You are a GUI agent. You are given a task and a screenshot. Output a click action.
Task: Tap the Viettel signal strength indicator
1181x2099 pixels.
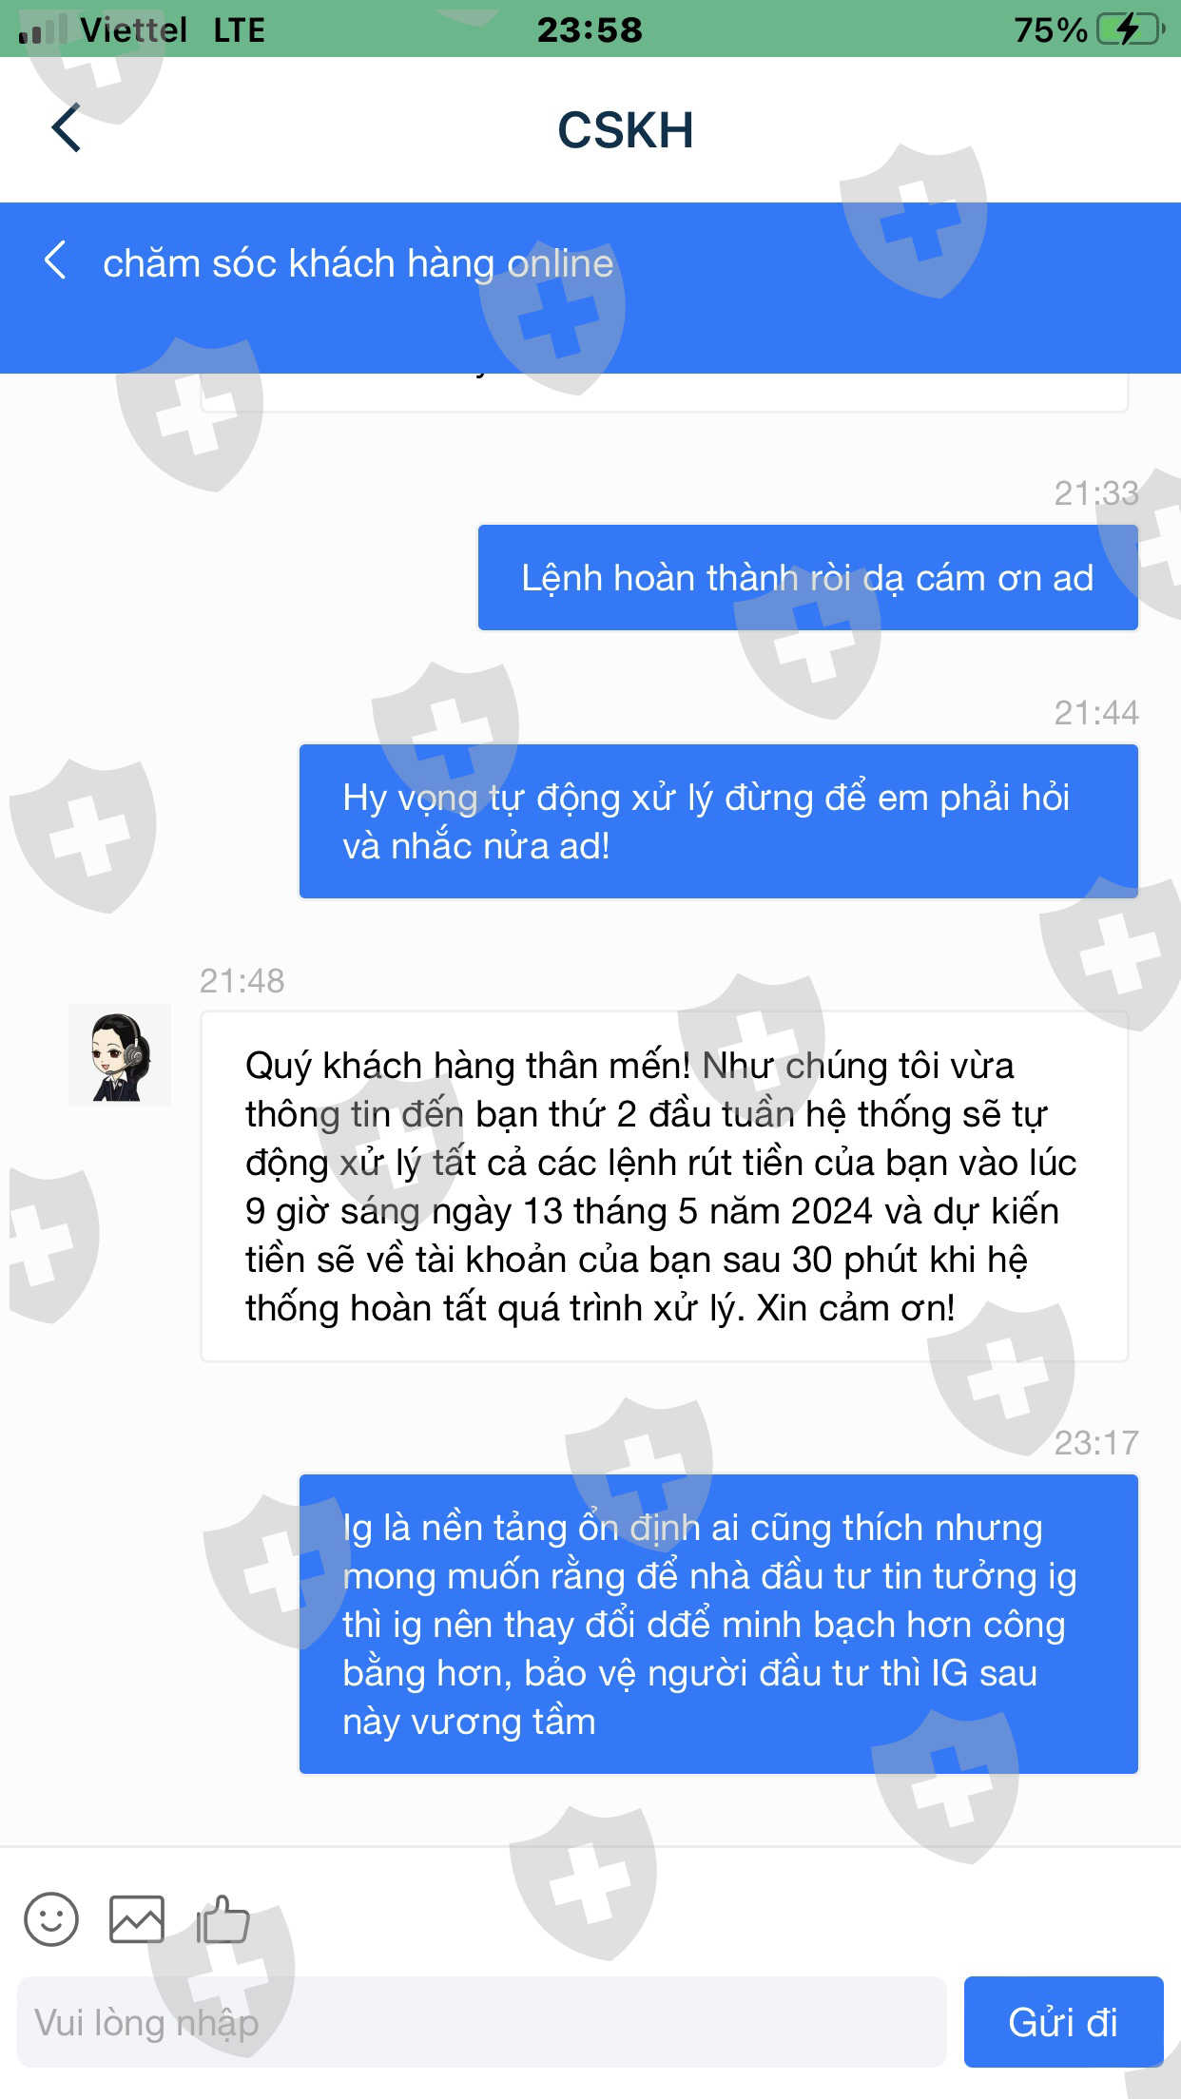click(x=43, y=29)
